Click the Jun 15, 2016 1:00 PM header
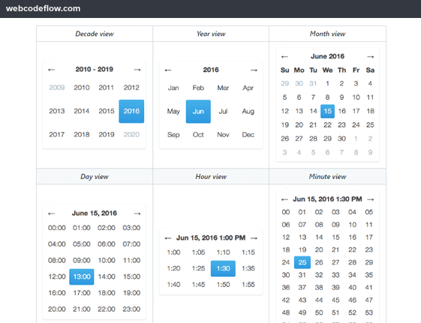421x323 pixels. [x=211, y=238]
